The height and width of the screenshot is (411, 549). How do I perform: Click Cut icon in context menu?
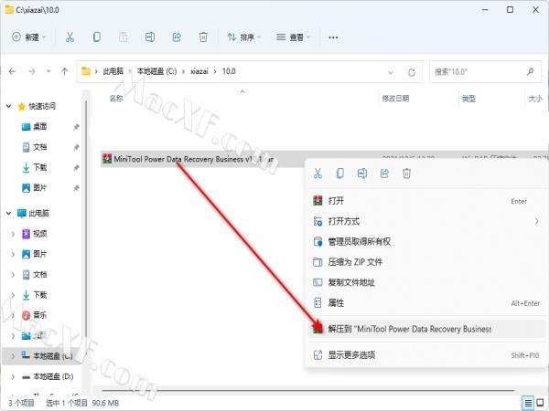[318, 173]
